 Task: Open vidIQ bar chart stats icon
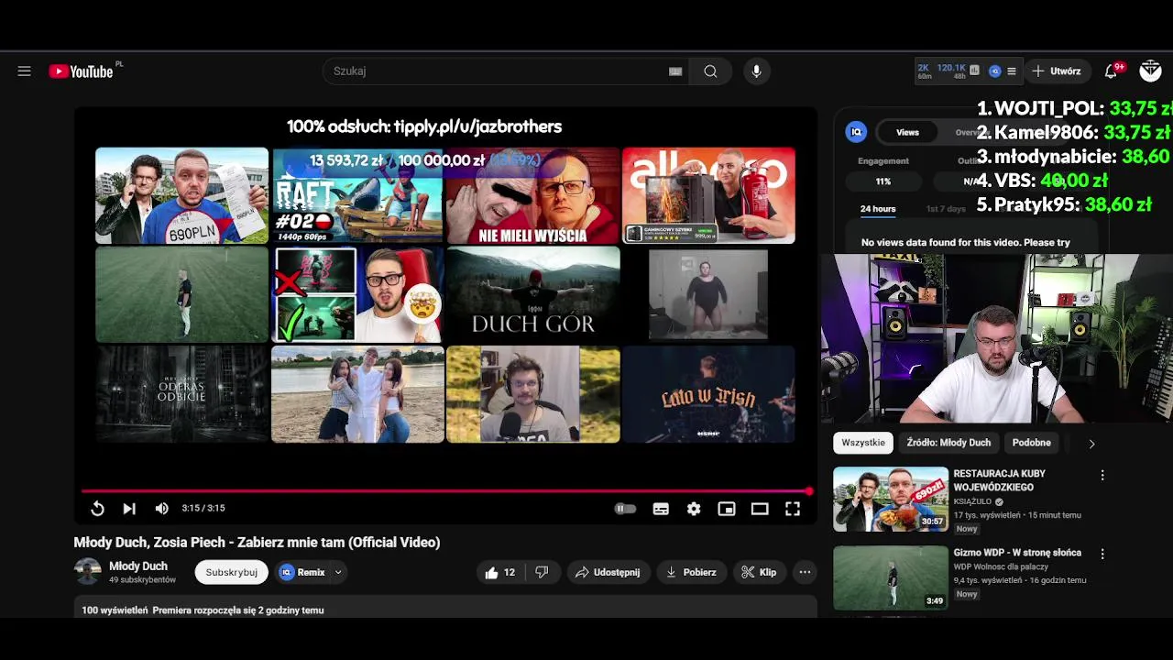[974, 71]
